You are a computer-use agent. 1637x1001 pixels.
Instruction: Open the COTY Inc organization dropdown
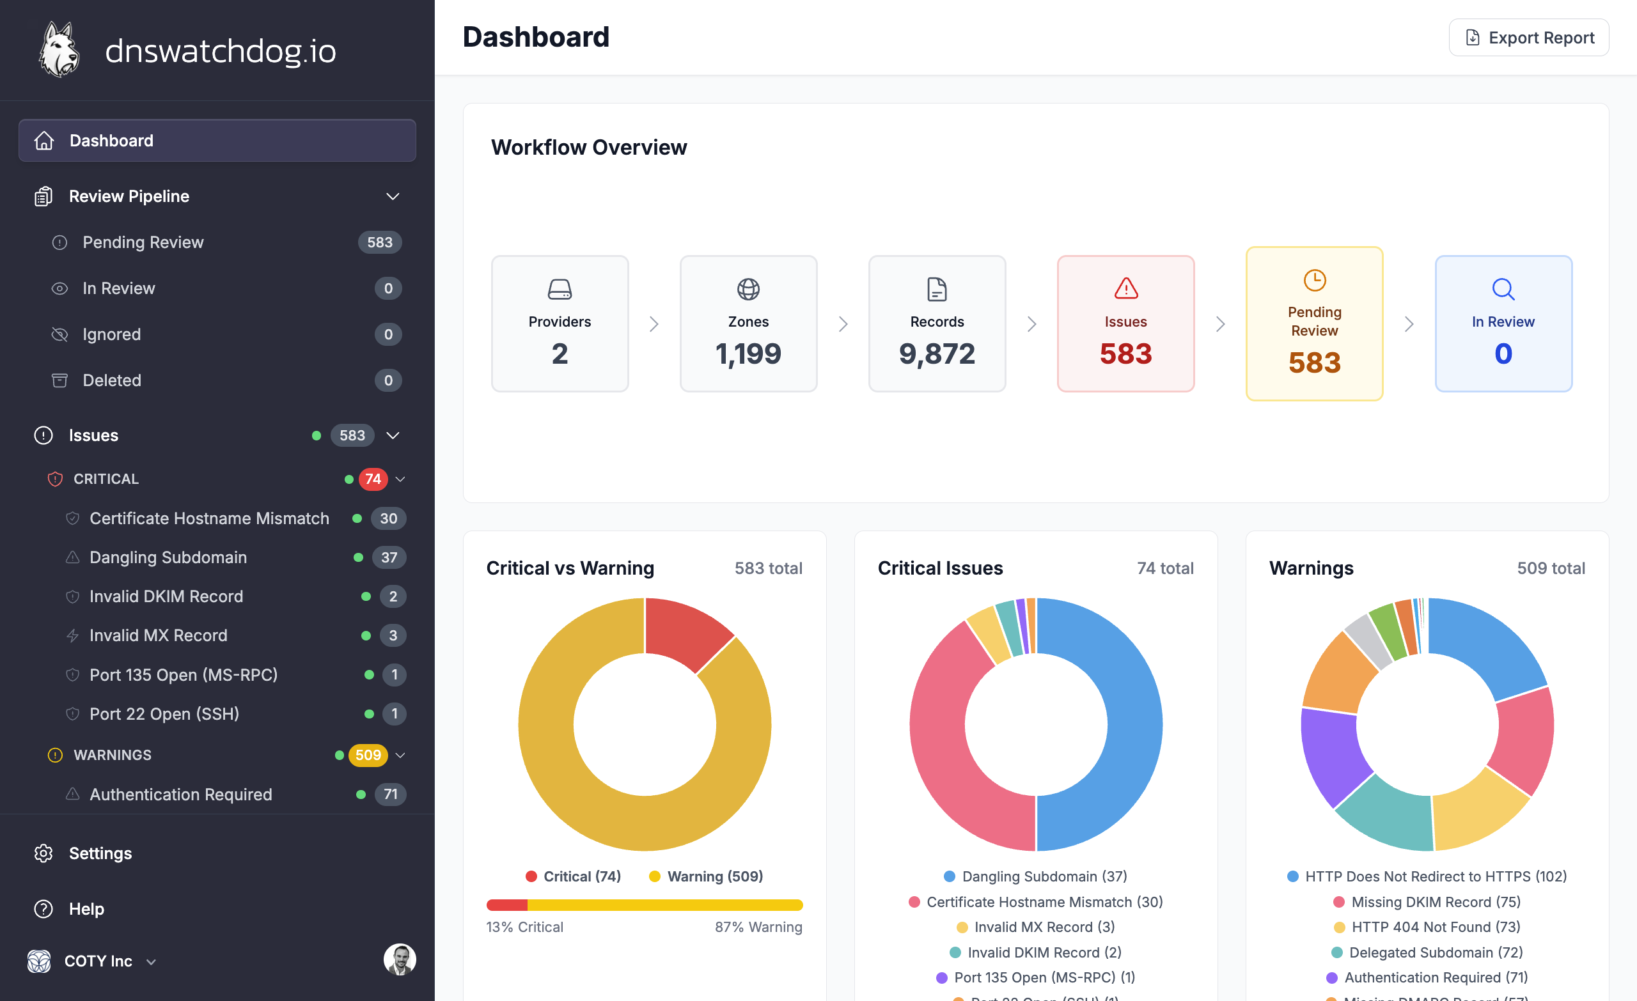[152, 962]
